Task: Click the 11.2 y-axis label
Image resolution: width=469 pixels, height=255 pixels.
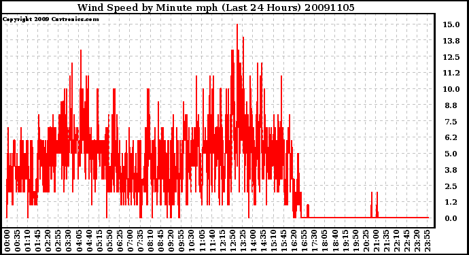Action: click(451, 73)
